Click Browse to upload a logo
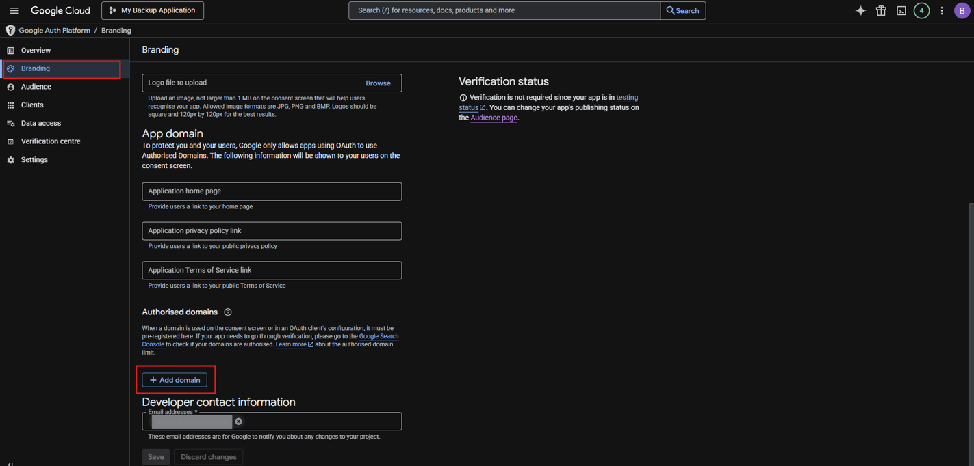The image size is (974, 466). 378,83
